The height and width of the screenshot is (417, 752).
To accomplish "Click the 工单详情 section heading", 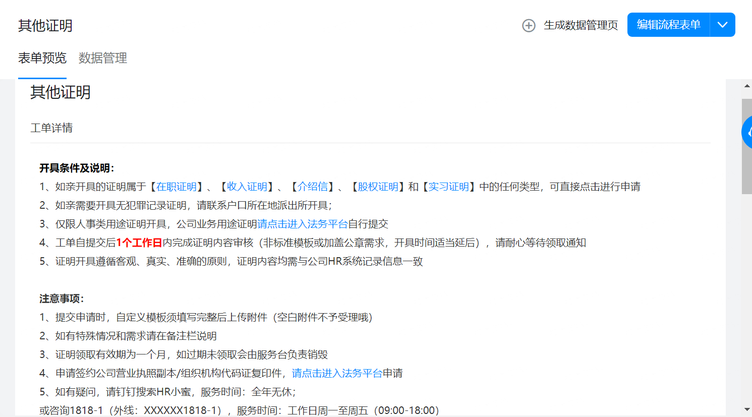I will point(51,128).
